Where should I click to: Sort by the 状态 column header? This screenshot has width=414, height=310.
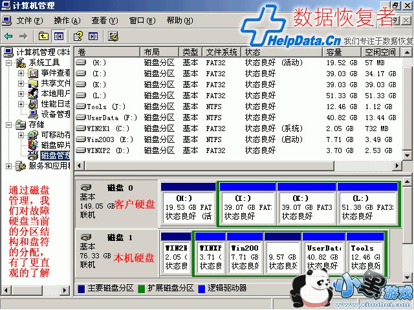click(282, 52)
